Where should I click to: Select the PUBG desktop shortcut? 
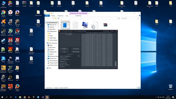pos(3,88)
